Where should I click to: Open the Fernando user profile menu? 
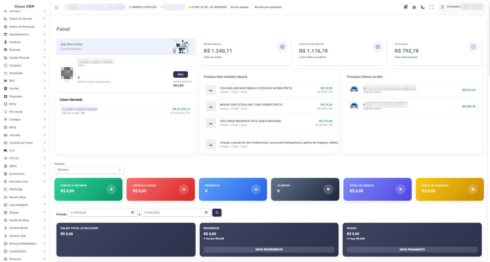[462, 7]
